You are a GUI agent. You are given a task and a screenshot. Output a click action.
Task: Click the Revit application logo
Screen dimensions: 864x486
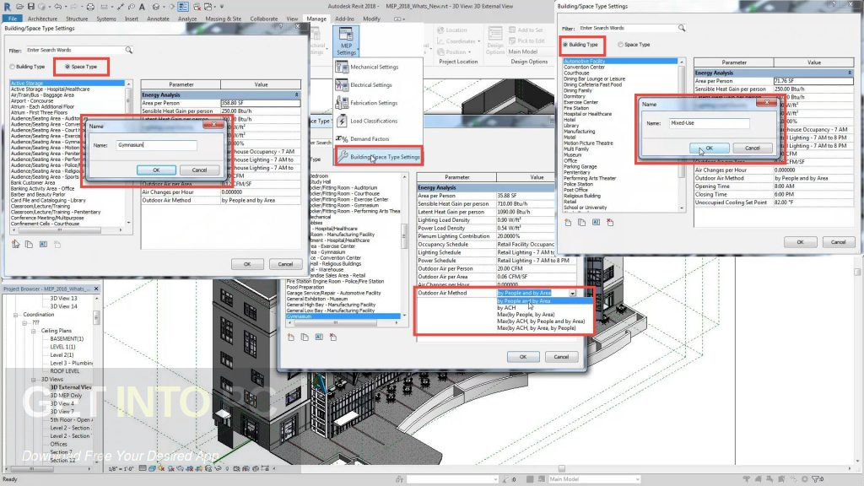pos(7,7)
